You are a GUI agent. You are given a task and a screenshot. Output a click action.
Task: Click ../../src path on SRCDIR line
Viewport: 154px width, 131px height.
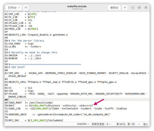pyautogui.click(x=34, y=56)
